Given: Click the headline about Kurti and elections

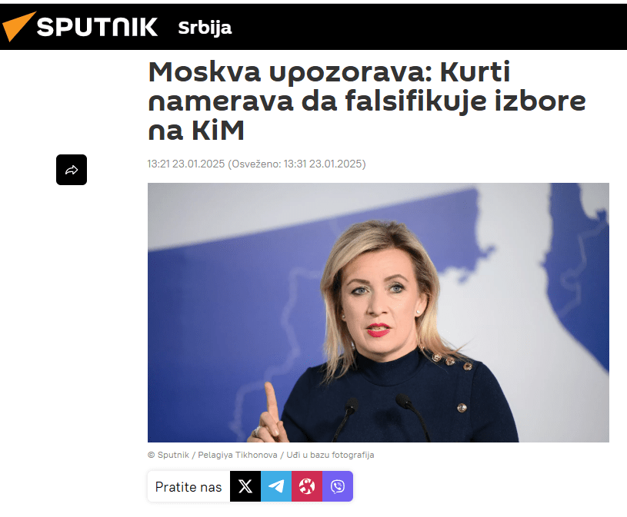Looking at the screenshot, I should tap(367, 101).
